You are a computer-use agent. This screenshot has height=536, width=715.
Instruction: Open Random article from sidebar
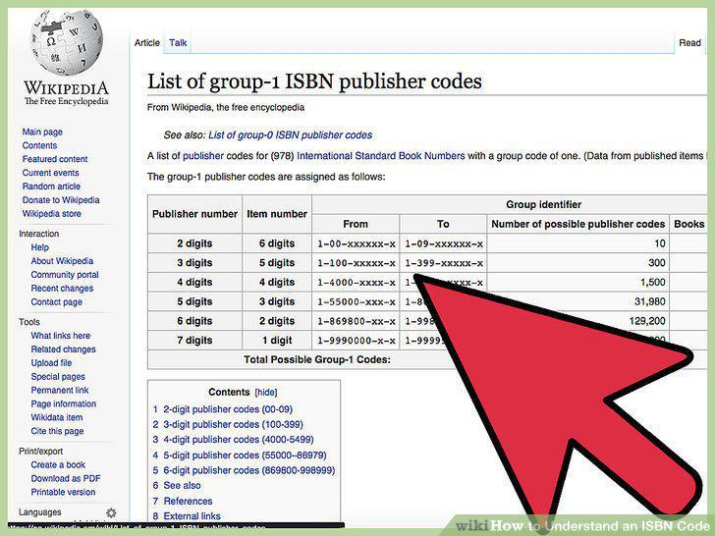pyautogui.click(x=51, y=187)
